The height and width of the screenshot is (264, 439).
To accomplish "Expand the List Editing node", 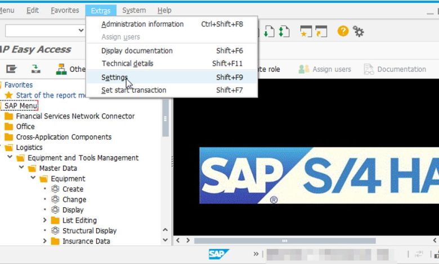I will point(44,220).
